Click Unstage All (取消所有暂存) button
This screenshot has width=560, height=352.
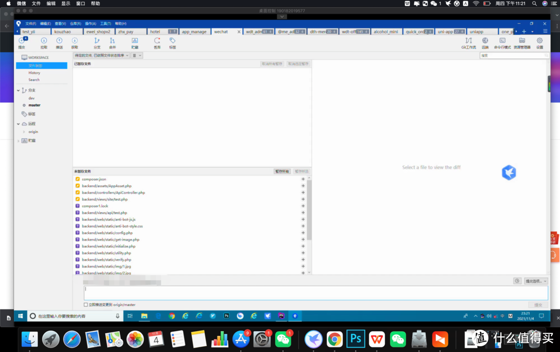tap(272, 64)
